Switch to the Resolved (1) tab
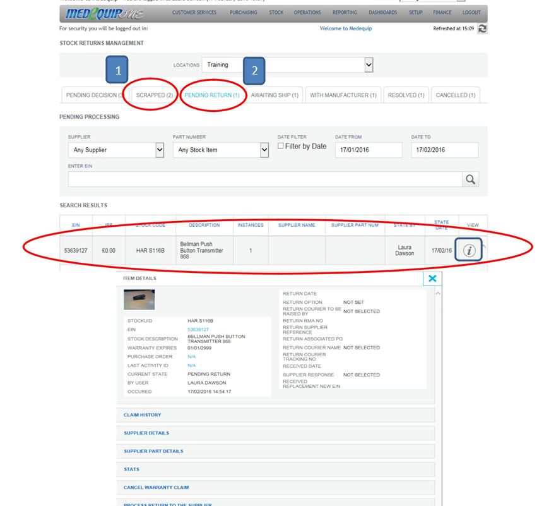This screenshot has width=544, height=506. click(x=406, y=95)
